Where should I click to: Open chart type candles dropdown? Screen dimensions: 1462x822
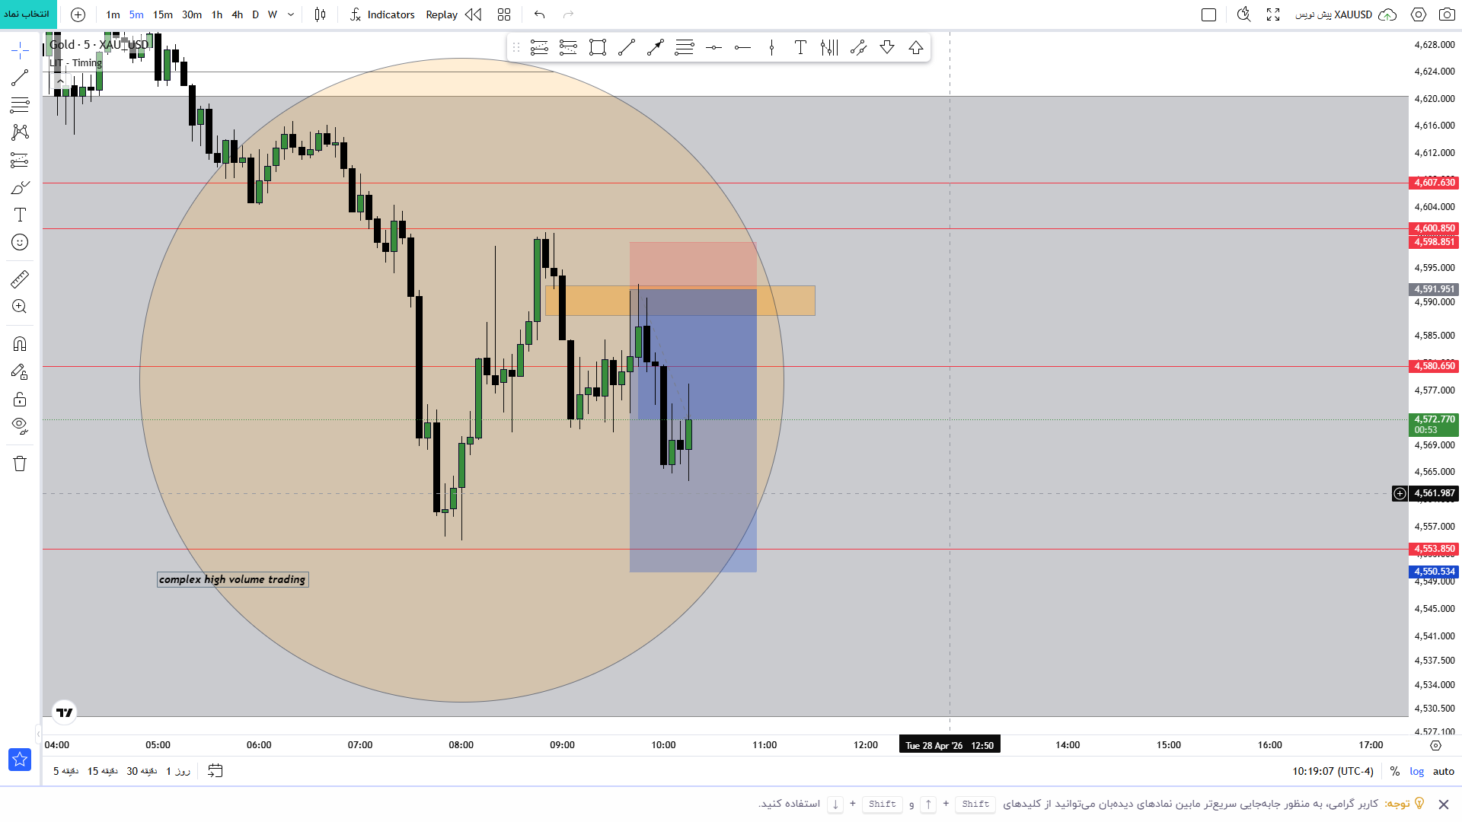(x=321, y=14)
